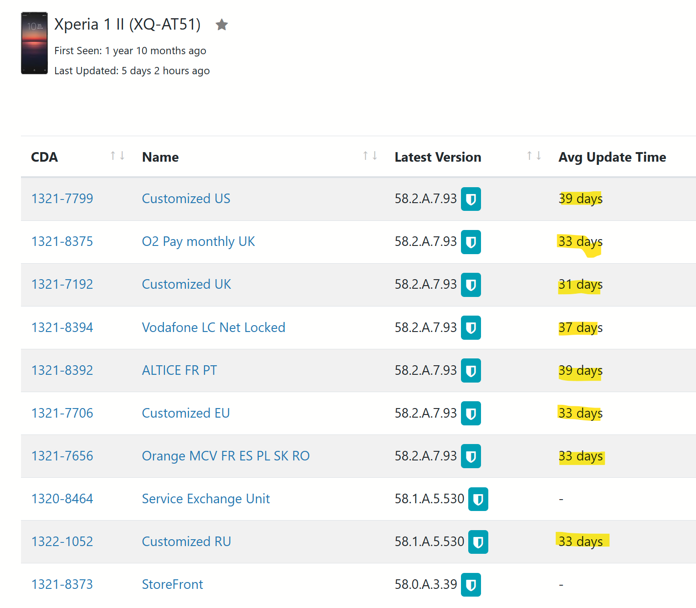Click shield icon in Vodafone LC Net Locked row
This screenshot has width=696, height=608.
471,327
